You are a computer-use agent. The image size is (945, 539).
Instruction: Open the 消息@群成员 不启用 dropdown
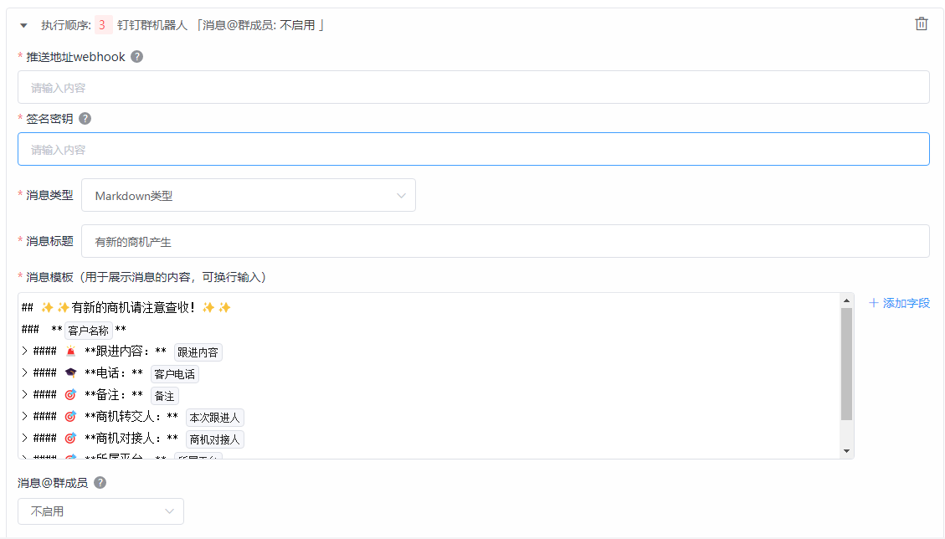100,511
